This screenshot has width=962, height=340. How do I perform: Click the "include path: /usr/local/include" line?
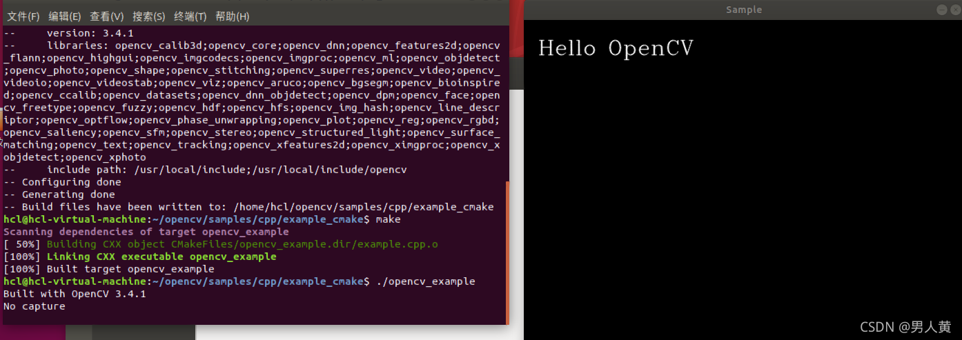tap(205, 170)
